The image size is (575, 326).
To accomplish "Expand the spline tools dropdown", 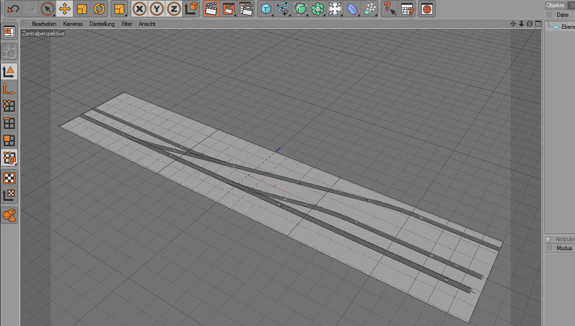I will (x=283, y=8).
